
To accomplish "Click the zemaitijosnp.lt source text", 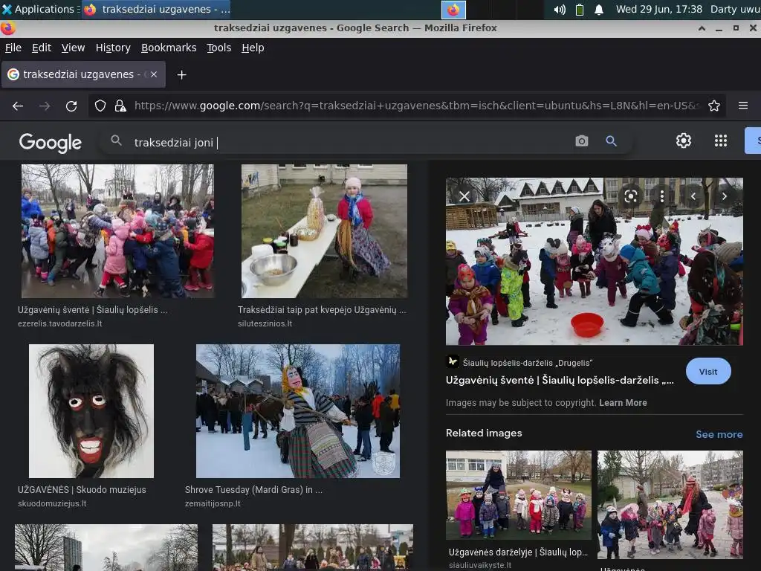I will click(213, 503).
